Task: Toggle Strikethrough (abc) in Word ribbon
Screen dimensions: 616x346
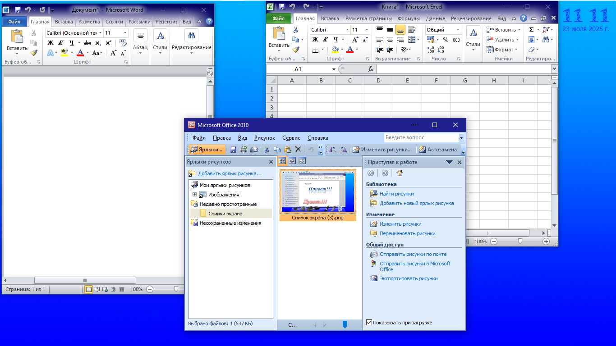Action: pos(87,43)
